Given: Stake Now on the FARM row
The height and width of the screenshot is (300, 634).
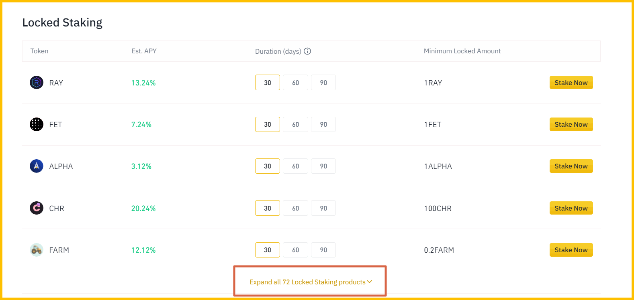Looking at the screenshot, I should pos(571,250).
